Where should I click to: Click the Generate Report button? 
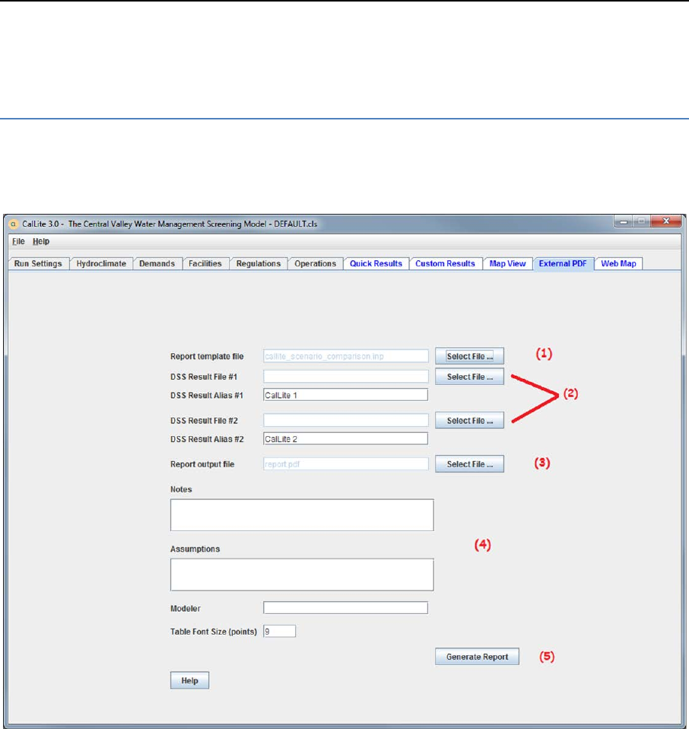point(477,657)
